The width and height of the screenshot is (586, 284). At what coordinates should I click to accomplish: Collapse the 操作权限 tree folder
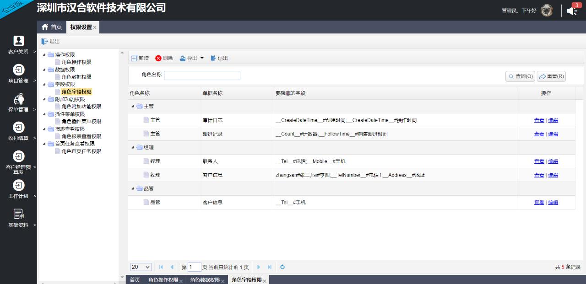click(44, 55)
